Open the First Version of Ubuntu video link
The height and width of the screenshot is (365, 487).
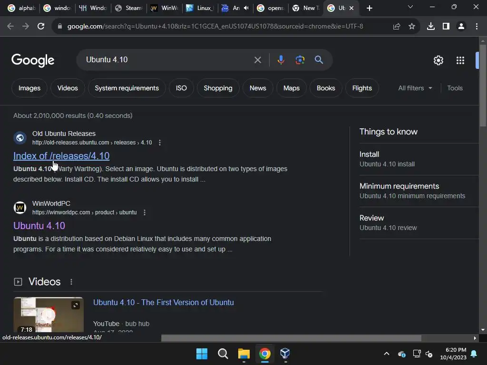pos(164,302)
